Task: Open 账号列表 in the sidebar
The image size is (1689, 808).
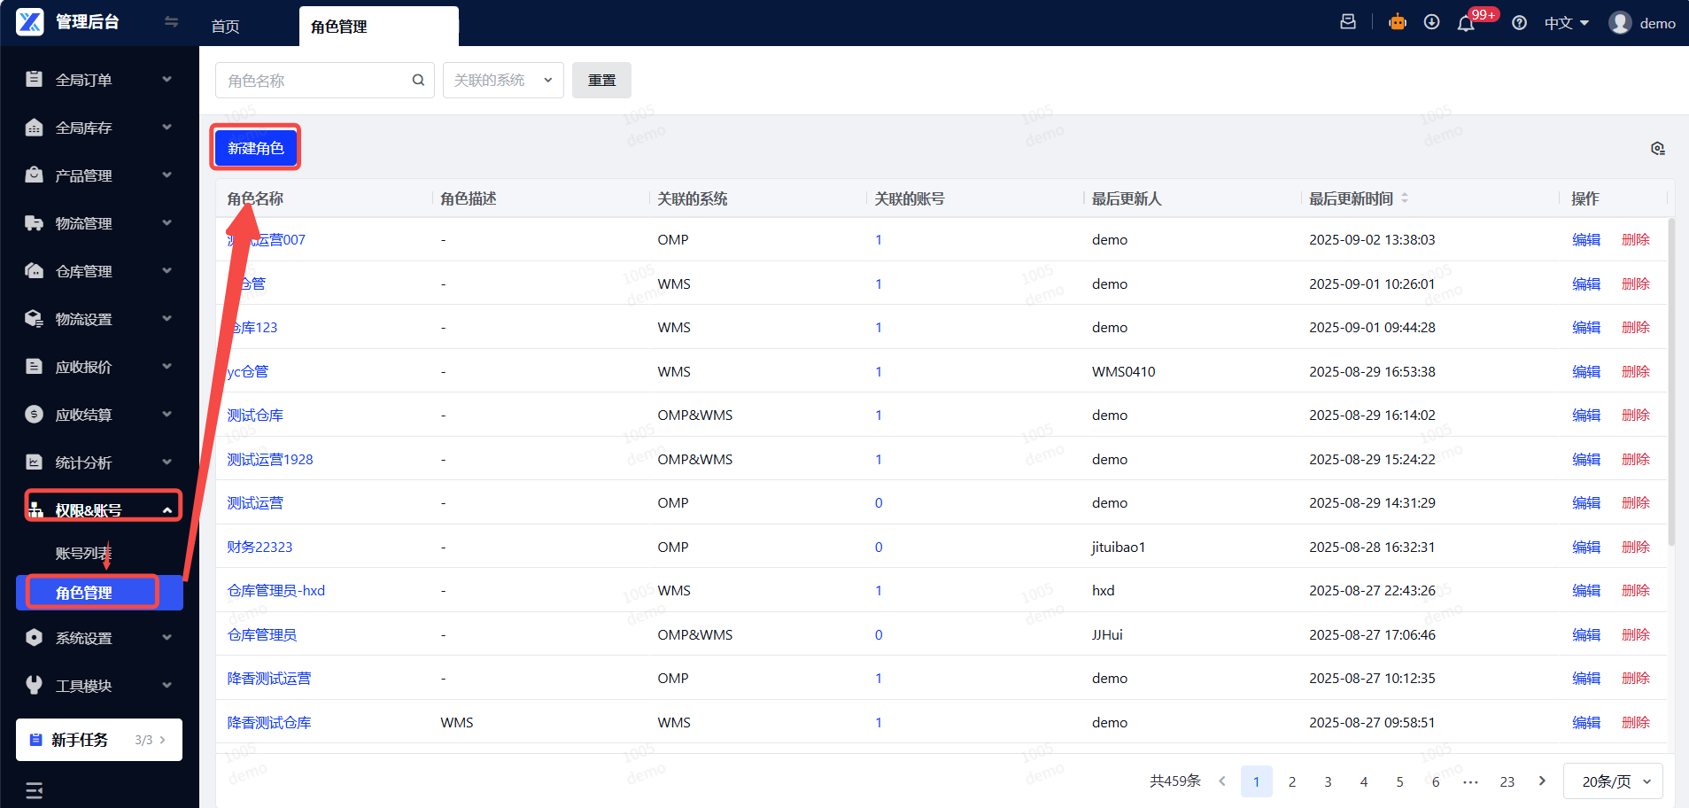Action: [83, 553]
